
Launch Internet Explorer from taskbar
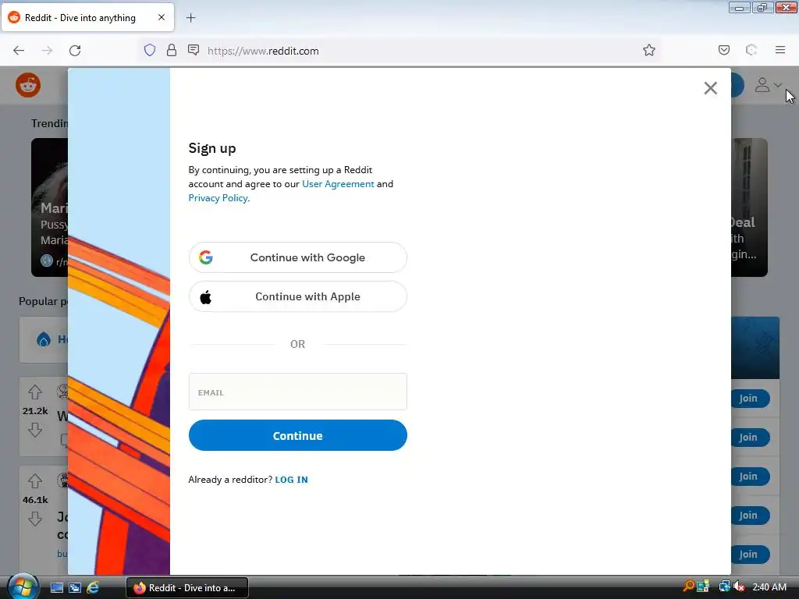[x=93, y=588]
